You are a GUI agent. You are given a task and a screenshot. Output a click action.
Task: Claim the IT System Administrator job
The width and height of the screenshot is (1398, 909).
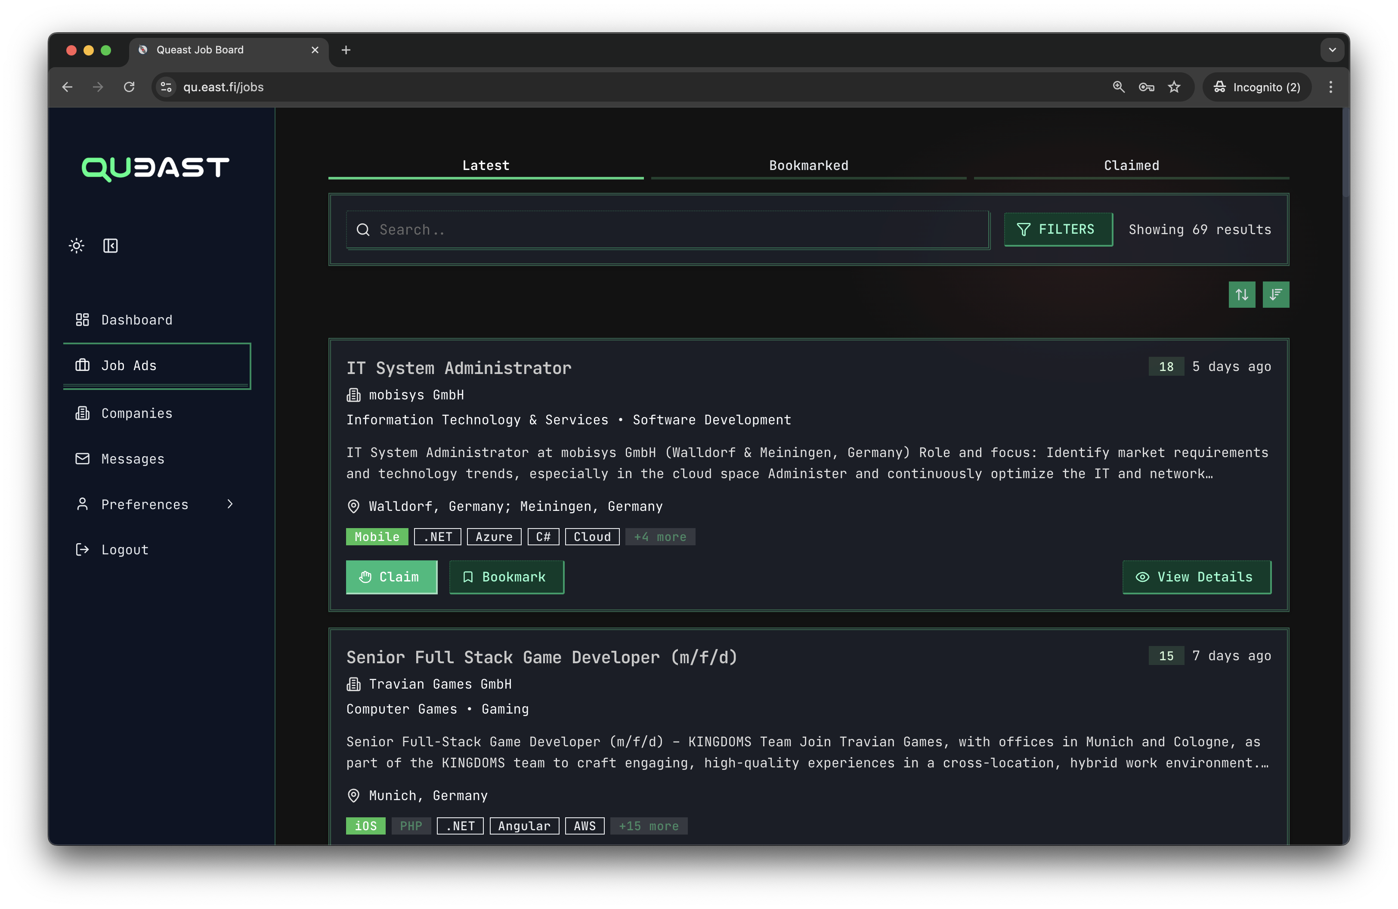[391, 577]
